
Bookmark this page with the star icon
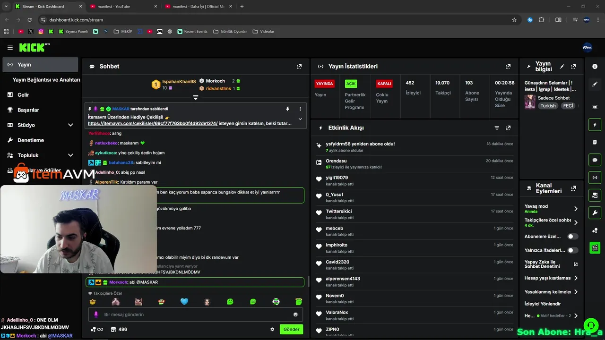point(514,20)
